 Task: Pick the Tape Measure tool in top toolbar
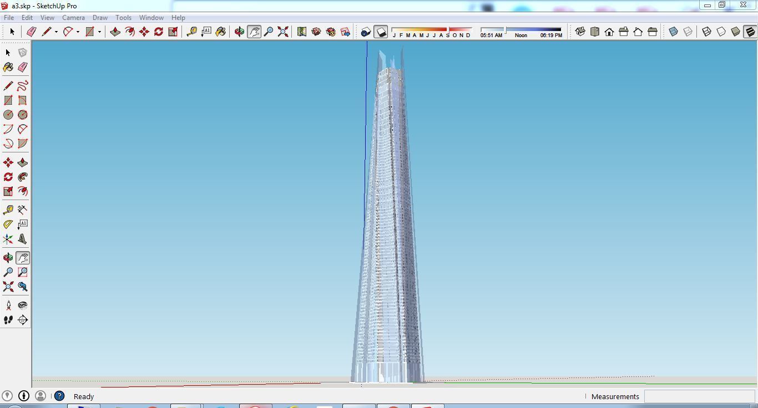pyautogui.click(x=191, y=32)
